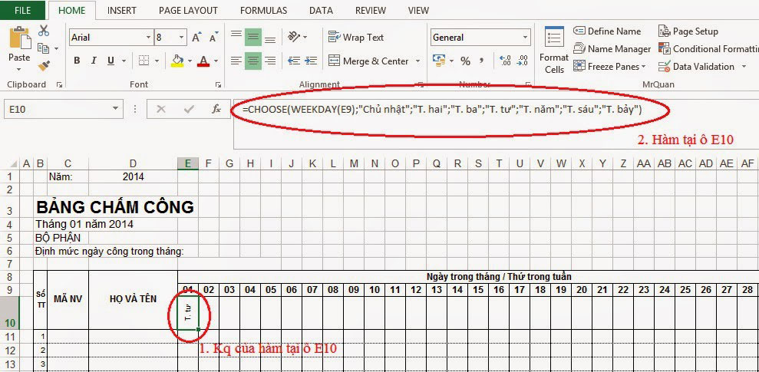The width and height of the screenshot is (759, 372).
Task: Click the Orientation text-rotate icon
Action: [x=294, y=37]
